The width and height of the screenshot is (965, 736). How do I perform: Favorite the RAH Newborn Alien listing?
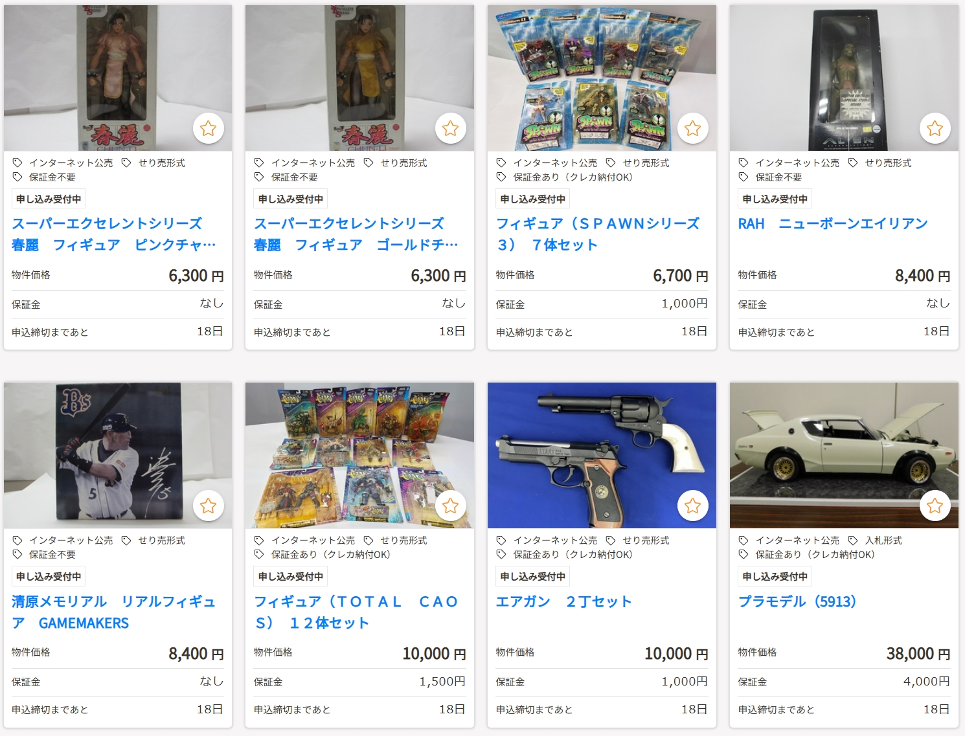pyautogui.click(x=935, y=128)
